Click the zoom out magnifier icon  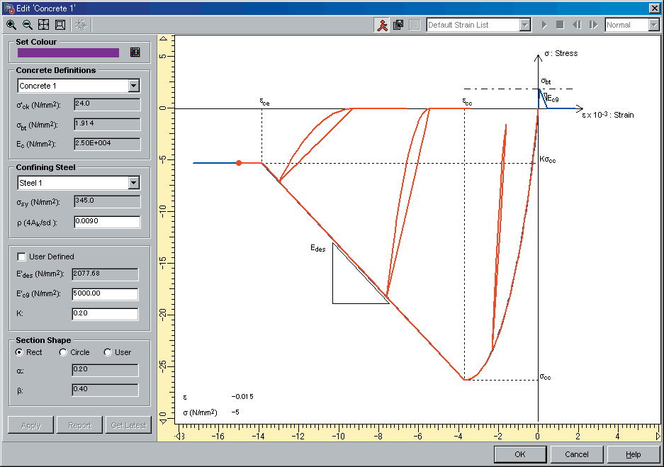pos(27,25)
